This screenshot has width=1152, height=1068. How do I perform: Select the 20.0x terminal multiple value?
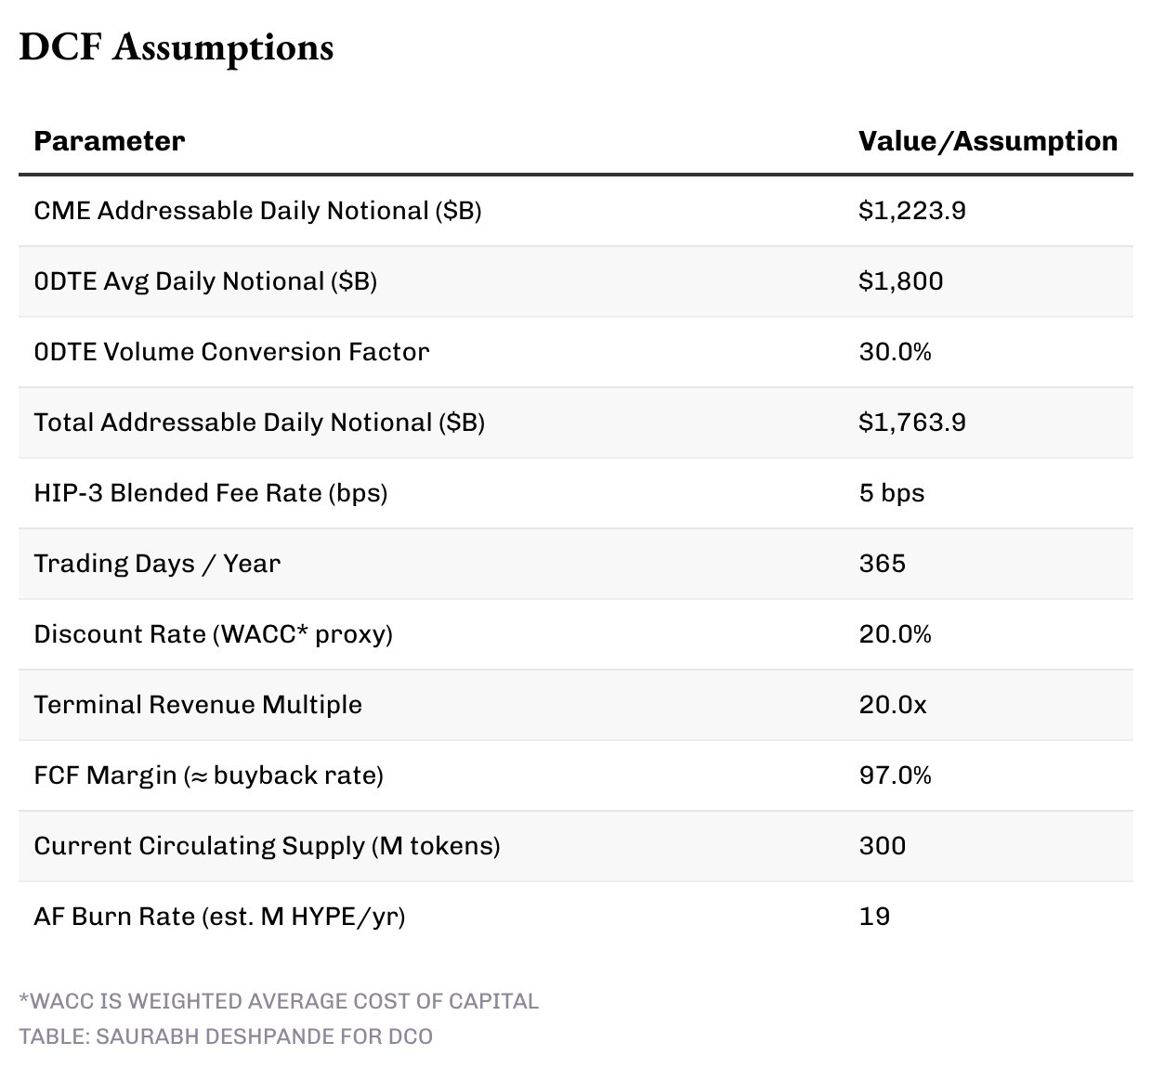pos(892,705)
